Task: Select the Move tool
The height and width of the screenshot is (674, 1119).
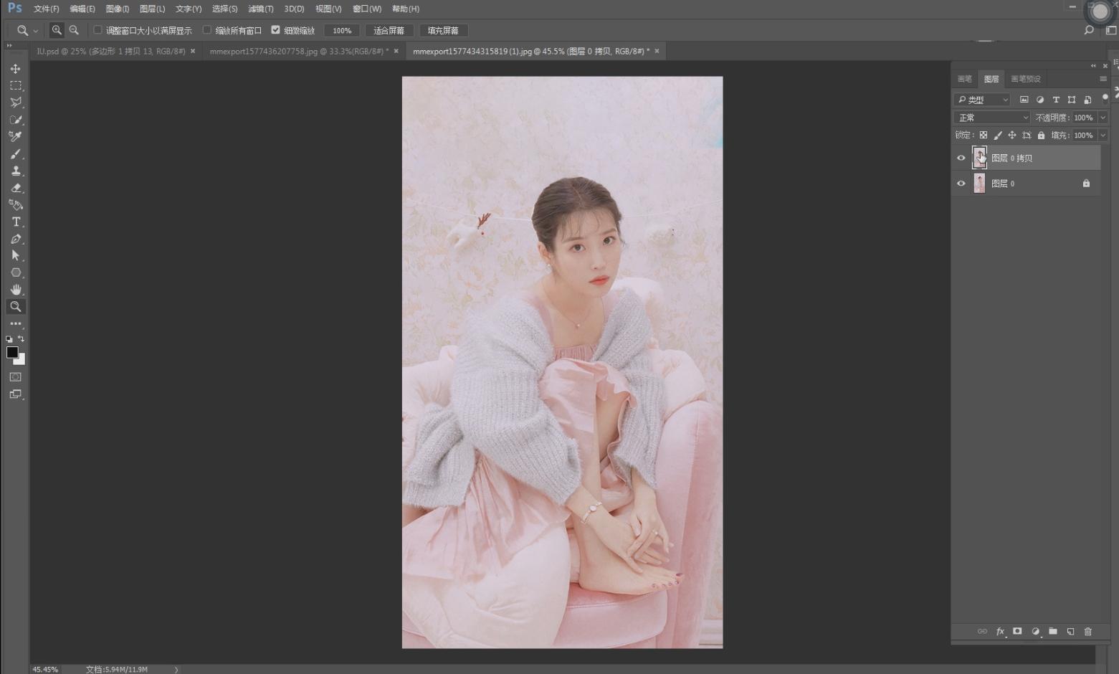Action: point(15,69)
